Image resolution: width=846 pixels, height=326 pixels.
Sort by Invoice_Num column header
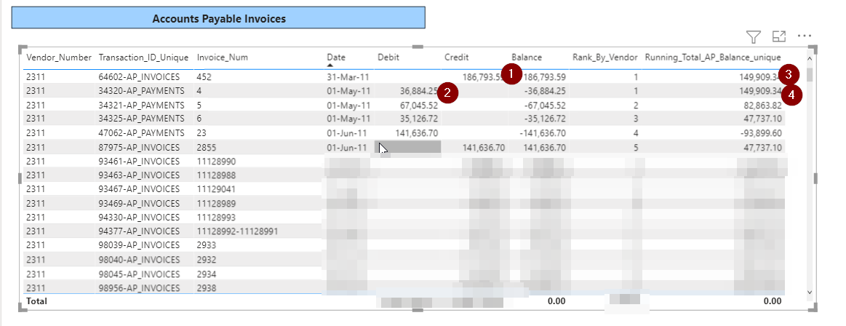223,57
